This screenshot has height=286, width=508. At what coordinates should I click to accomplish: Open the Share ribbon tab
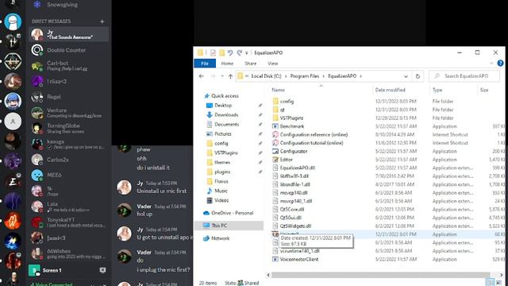[x=251, y=64]
